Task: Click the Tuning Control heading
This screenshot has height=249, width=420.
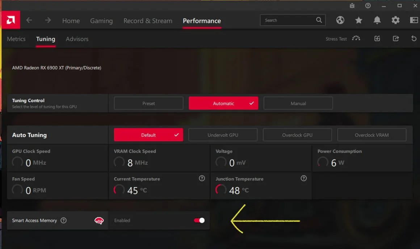Action: [x=28, y=100]
